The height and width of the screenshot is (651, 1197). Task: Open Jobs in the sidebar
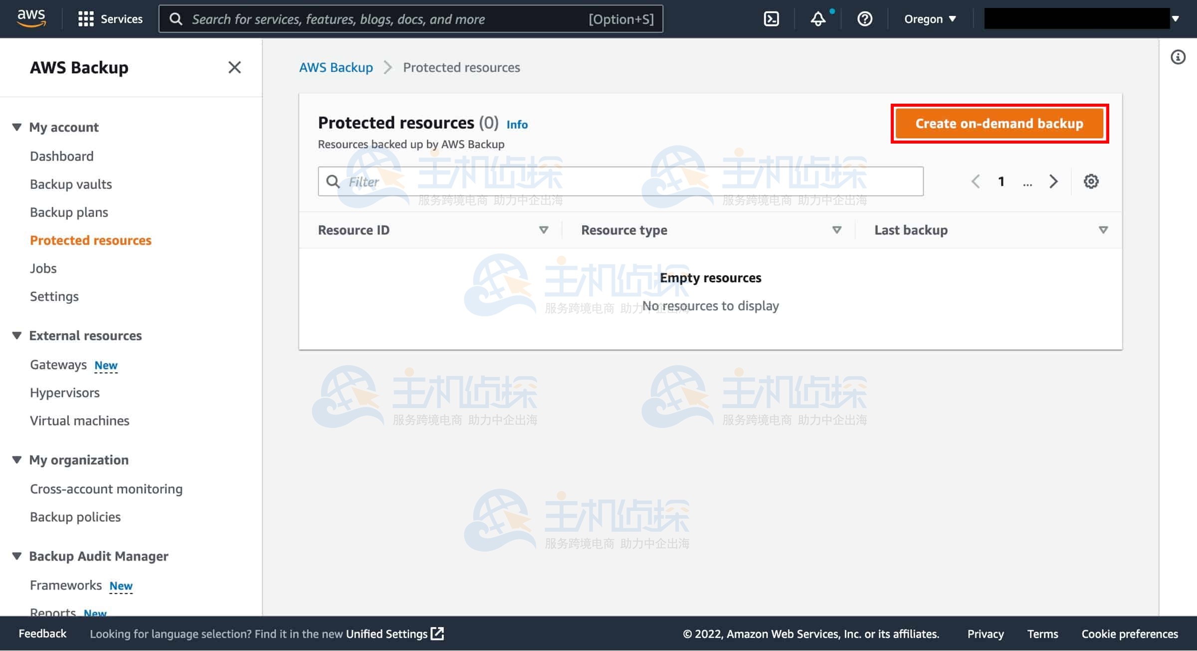click(x=43, y=268)
